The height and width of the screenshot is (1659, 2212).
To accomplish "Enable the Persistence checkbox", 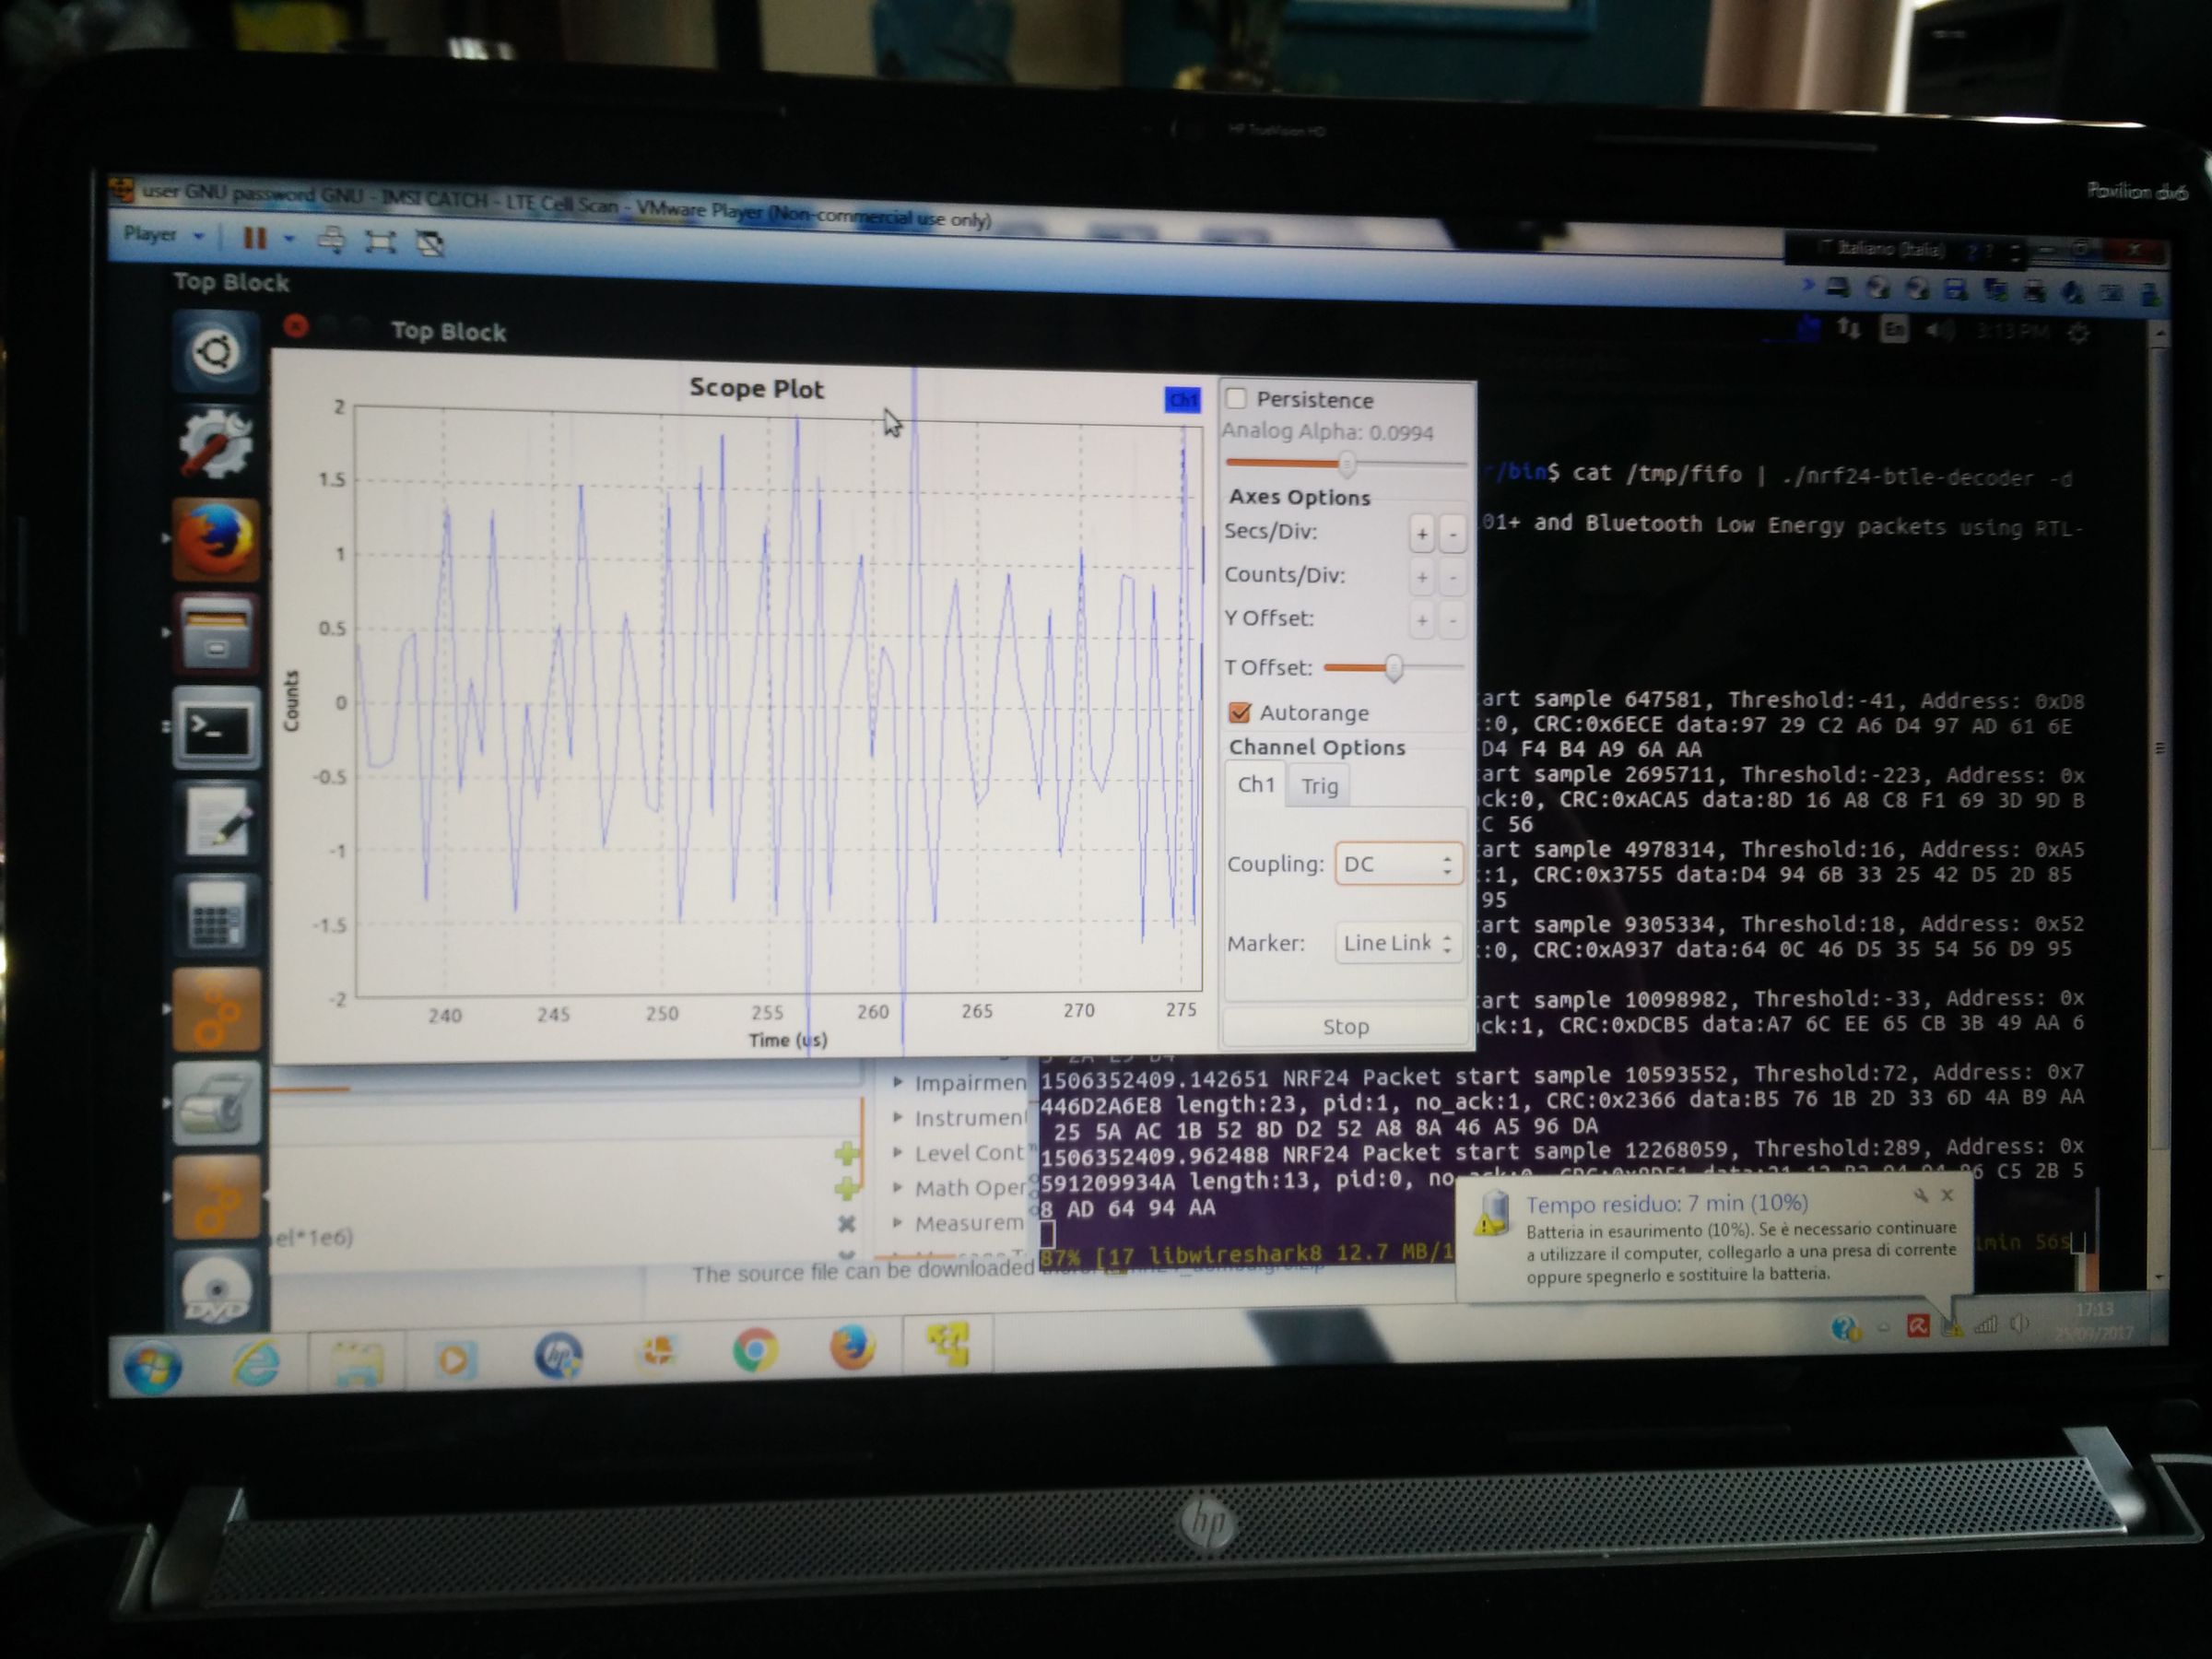I will click(1236, 399).
